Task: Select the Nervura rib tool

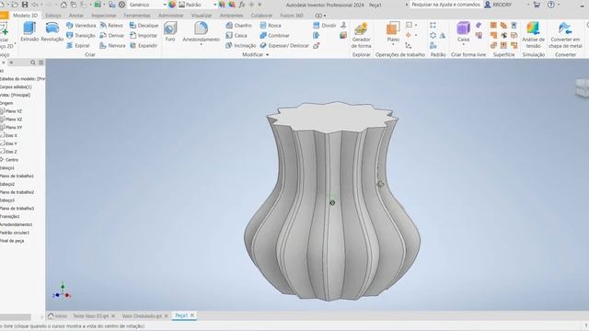Action: (x=112, y=45)
